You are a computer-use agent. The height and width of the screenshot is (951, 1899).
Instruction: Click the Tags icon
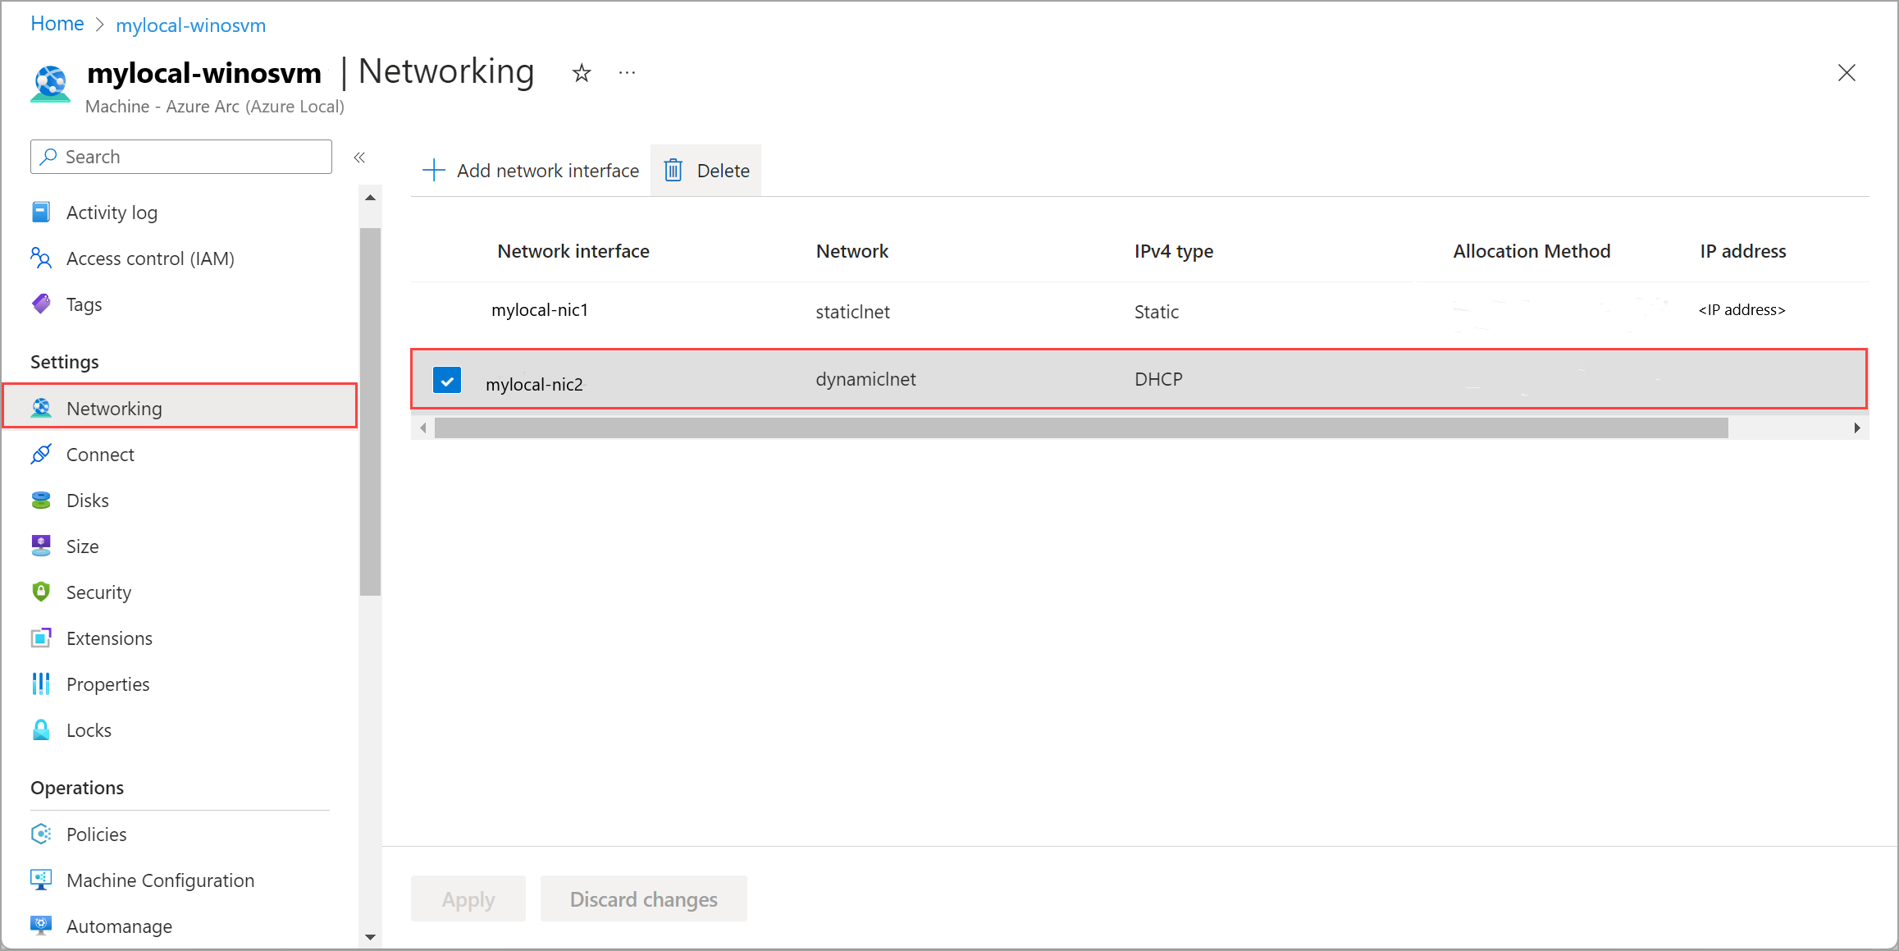pyautogui.click(x=41, y=304)
